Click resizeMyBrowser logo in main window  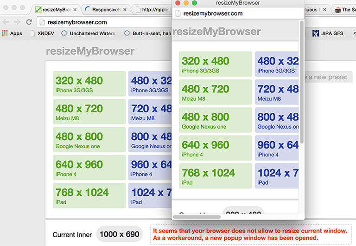[90, 51]
